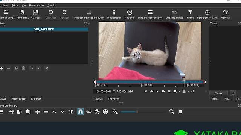Click the 00:00:05 mark on scrubber
This screenshot has width=241, height=135.
click(x=146, y=85)
